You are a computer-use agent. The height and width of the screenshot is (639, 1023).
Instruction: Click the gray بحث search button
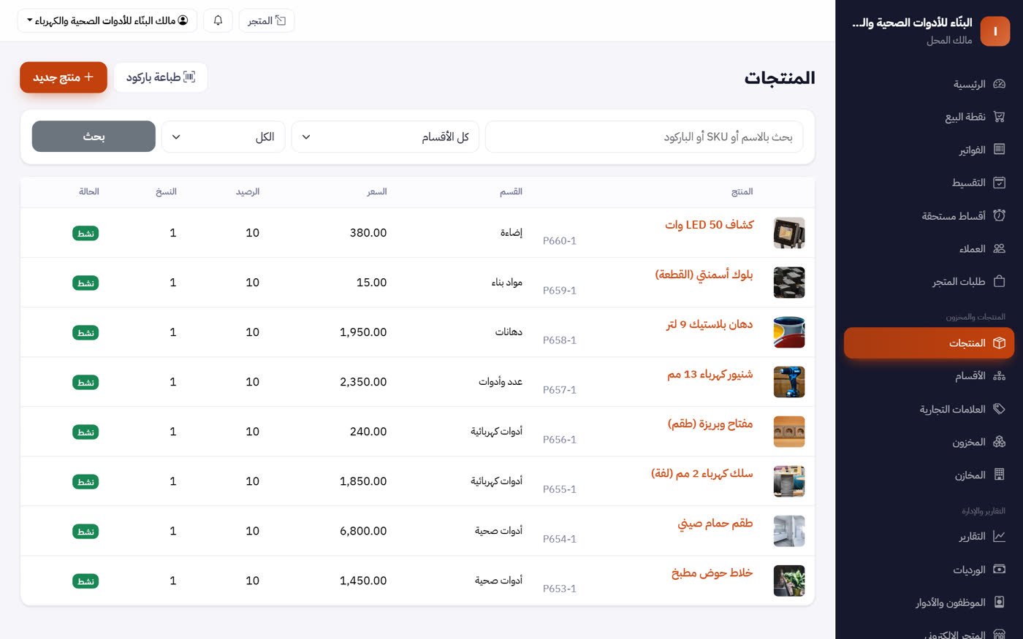pyautogui.click(x=94, y=137)
